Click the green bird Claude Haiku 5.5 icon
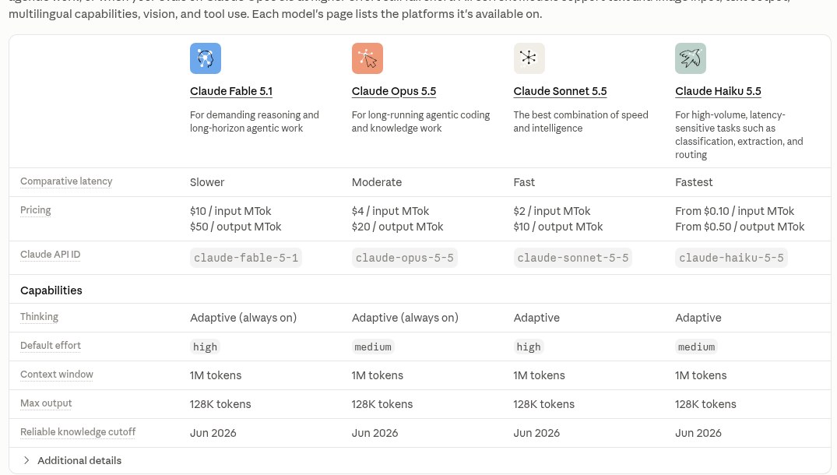Screen dimensions: 837x475 691,58
